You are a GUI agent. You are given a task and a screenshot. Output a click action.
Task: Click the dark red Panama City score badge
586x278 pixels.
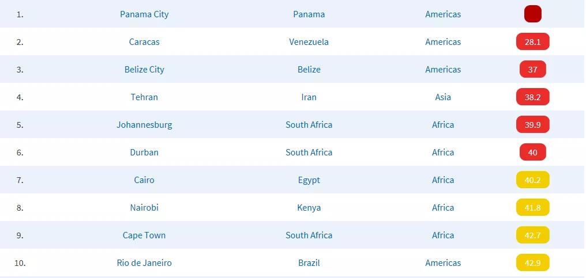(x=532, y=14)
